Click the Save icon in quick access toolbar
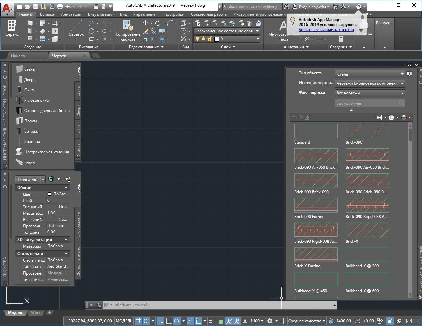The height and width of the screenshot is (326, 422). click(x=36, y=6)
